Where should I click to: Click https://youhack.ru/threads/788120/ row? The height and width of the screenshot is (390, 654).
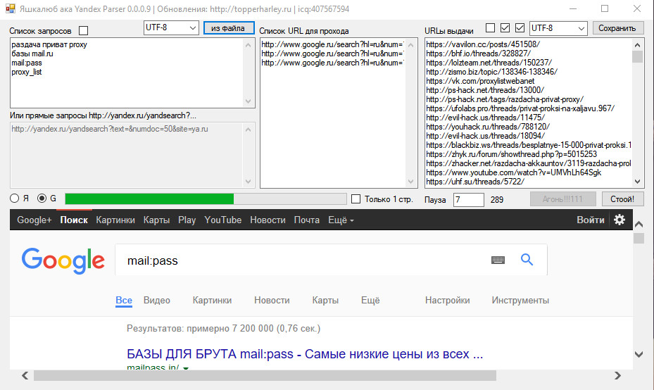(488, 127)
